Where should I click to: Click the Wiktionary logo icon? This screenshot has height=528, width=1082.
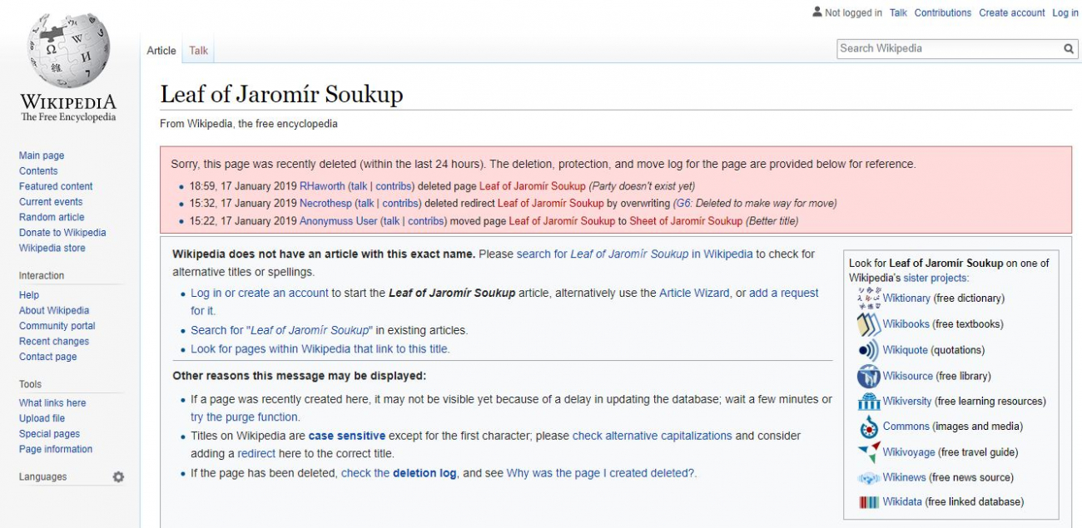tap(869, 298)
